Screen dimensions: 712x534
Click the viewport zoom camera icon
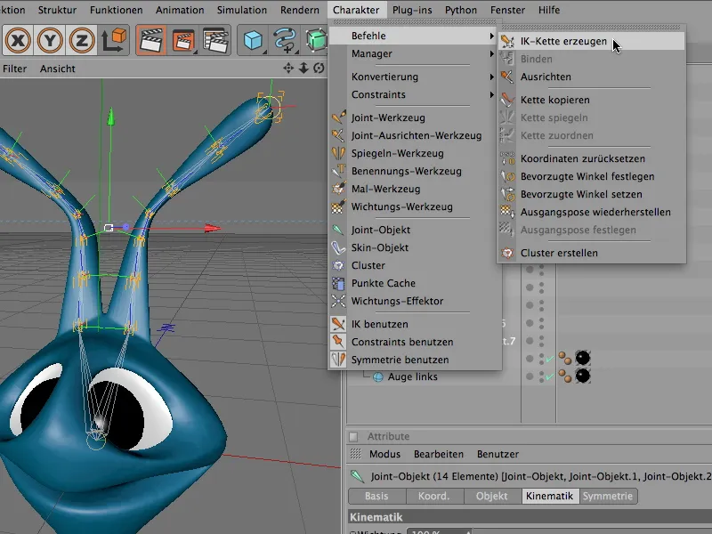point(303,69)
